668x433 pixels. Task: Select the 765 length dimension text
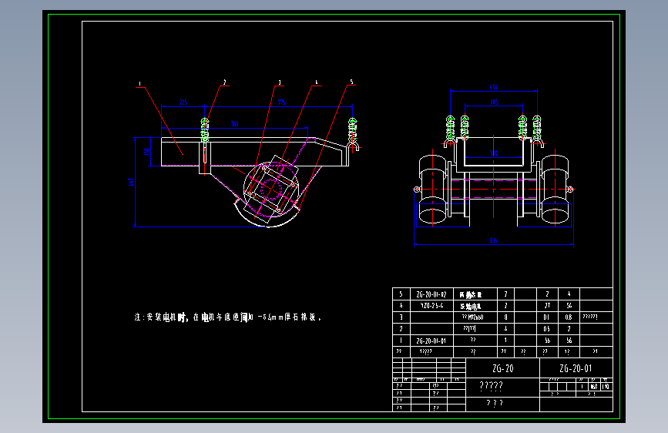235,123
